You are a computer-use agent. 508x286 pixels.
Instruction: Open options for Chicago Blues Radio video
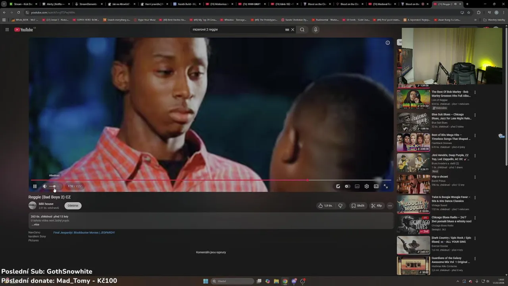tap(475, 218)
